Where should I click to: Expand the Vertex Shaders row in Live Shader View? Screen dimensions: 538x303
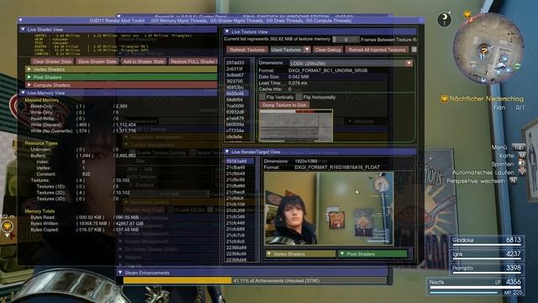(29, 69)
